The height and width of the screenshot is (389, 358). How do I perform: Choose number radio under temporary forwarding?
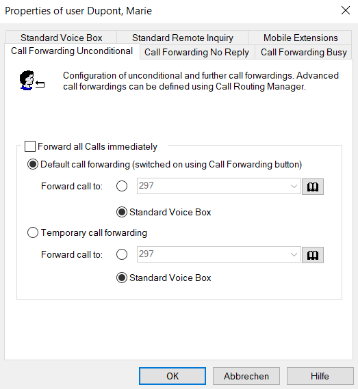122,254
